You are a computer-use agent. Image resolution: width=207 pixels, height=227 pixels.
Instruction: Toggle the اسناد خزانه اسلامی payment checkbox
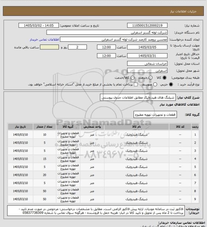[136, 84]
